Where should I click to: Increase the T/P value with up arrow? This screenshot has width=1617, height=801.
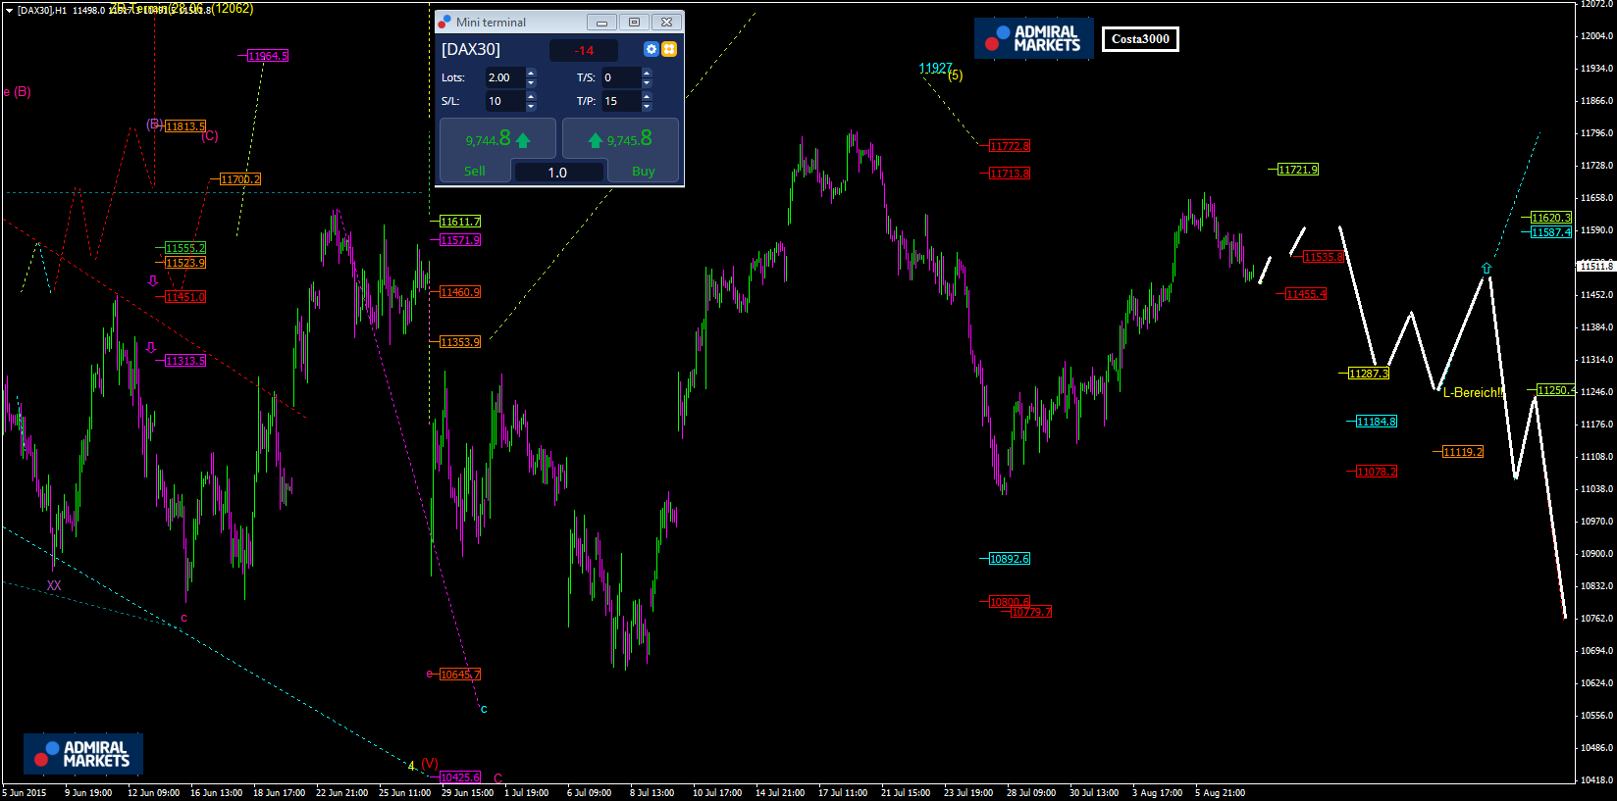pos(647,96)
